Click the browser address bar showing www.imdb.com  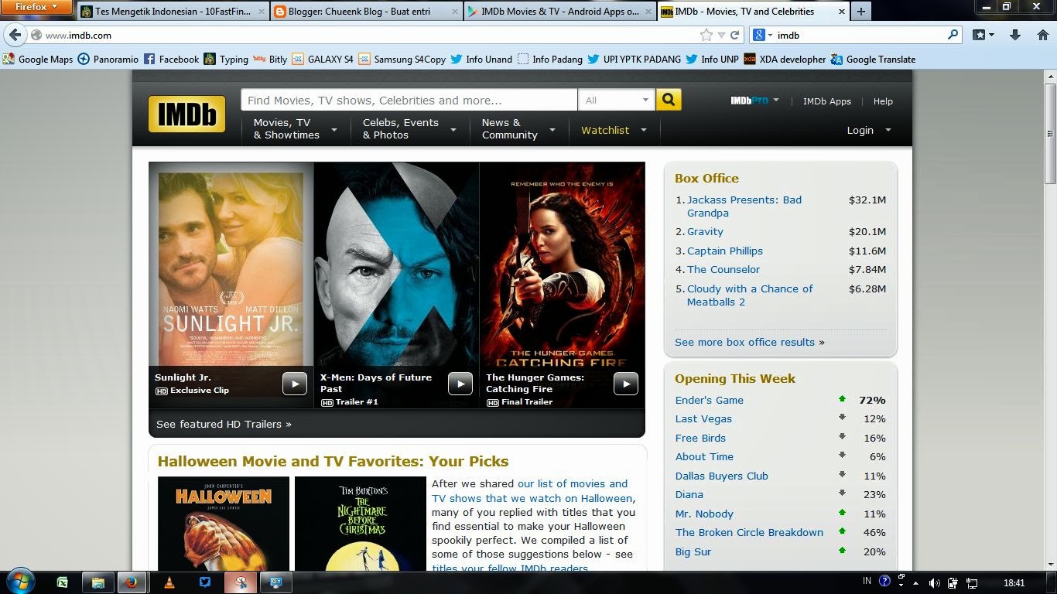(x=371, y=35)
